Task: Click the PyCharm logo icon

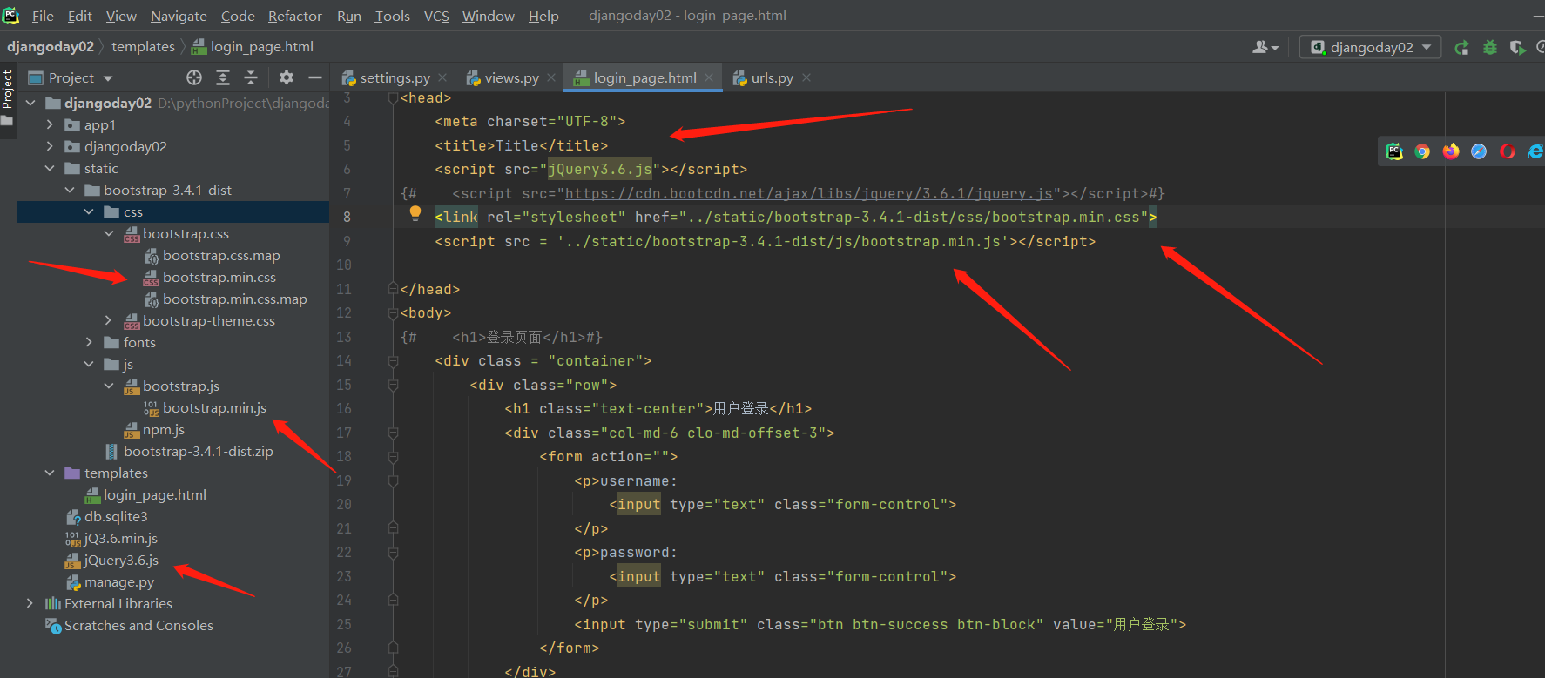Action: point(10,15)
